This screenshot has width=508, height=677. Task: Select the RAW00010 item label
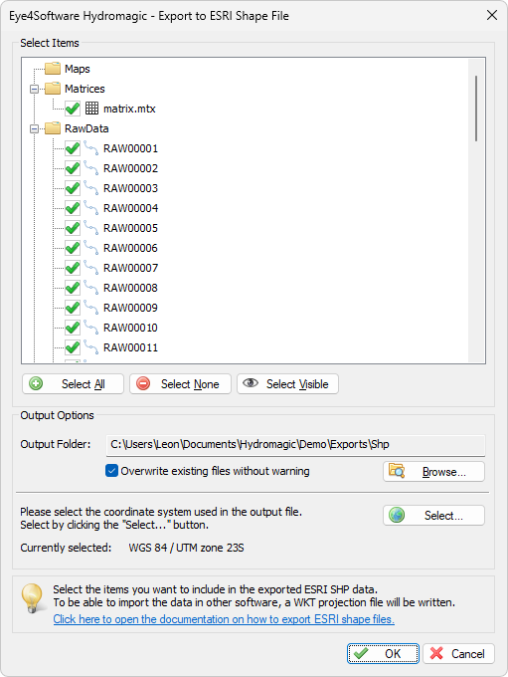pyautogui.click(x=130, y=328)
